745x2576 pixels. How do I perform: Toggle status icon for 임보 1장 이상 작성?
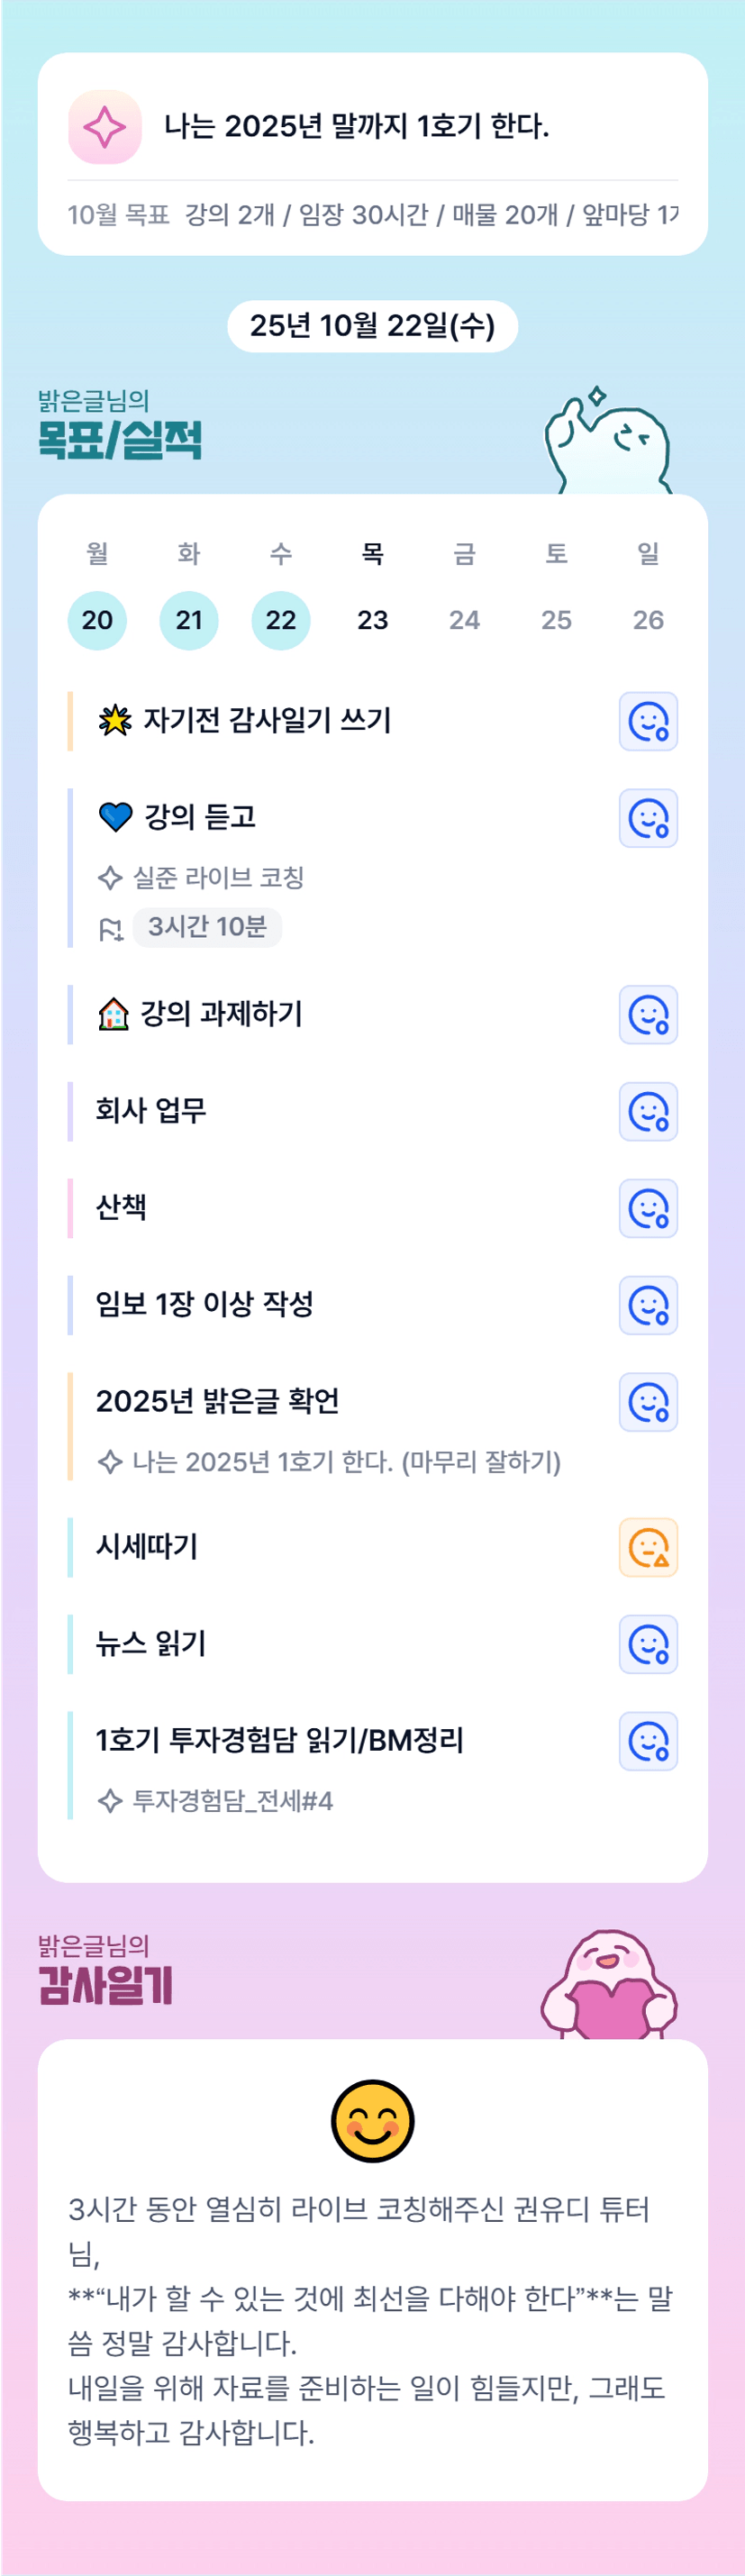[648, 1305]
